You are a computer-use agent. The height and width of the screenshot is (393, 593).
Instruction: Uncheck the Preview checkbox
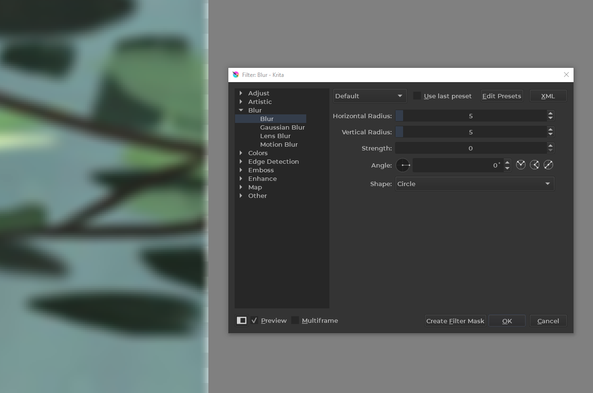pyautogui.click(x=254, y=321)
